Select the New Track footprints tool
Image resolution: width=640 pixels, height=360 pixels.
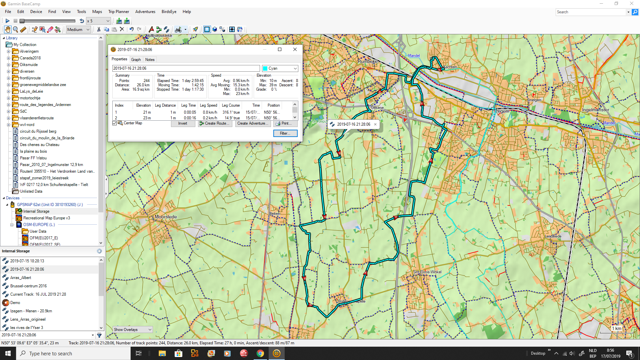click(167, 29)
